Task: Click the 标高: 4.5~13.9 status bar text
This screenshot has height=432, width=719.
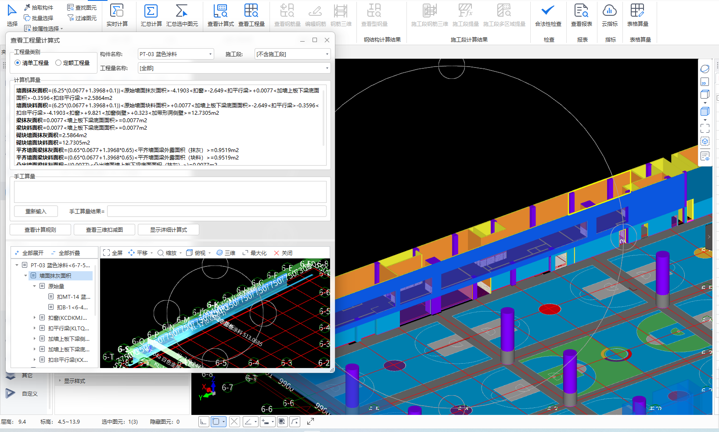Action: click(60, 421)
